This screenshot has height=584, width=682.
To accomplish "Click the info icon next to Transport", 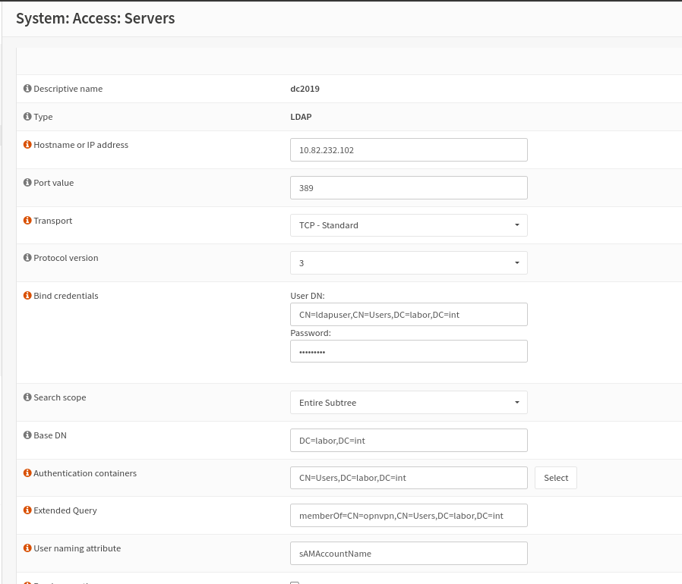I will 27,220.
